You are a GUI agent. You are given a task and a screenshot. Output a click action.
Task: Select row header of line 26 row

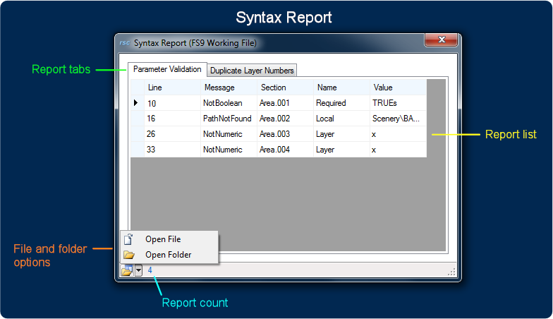click(137, 134)
